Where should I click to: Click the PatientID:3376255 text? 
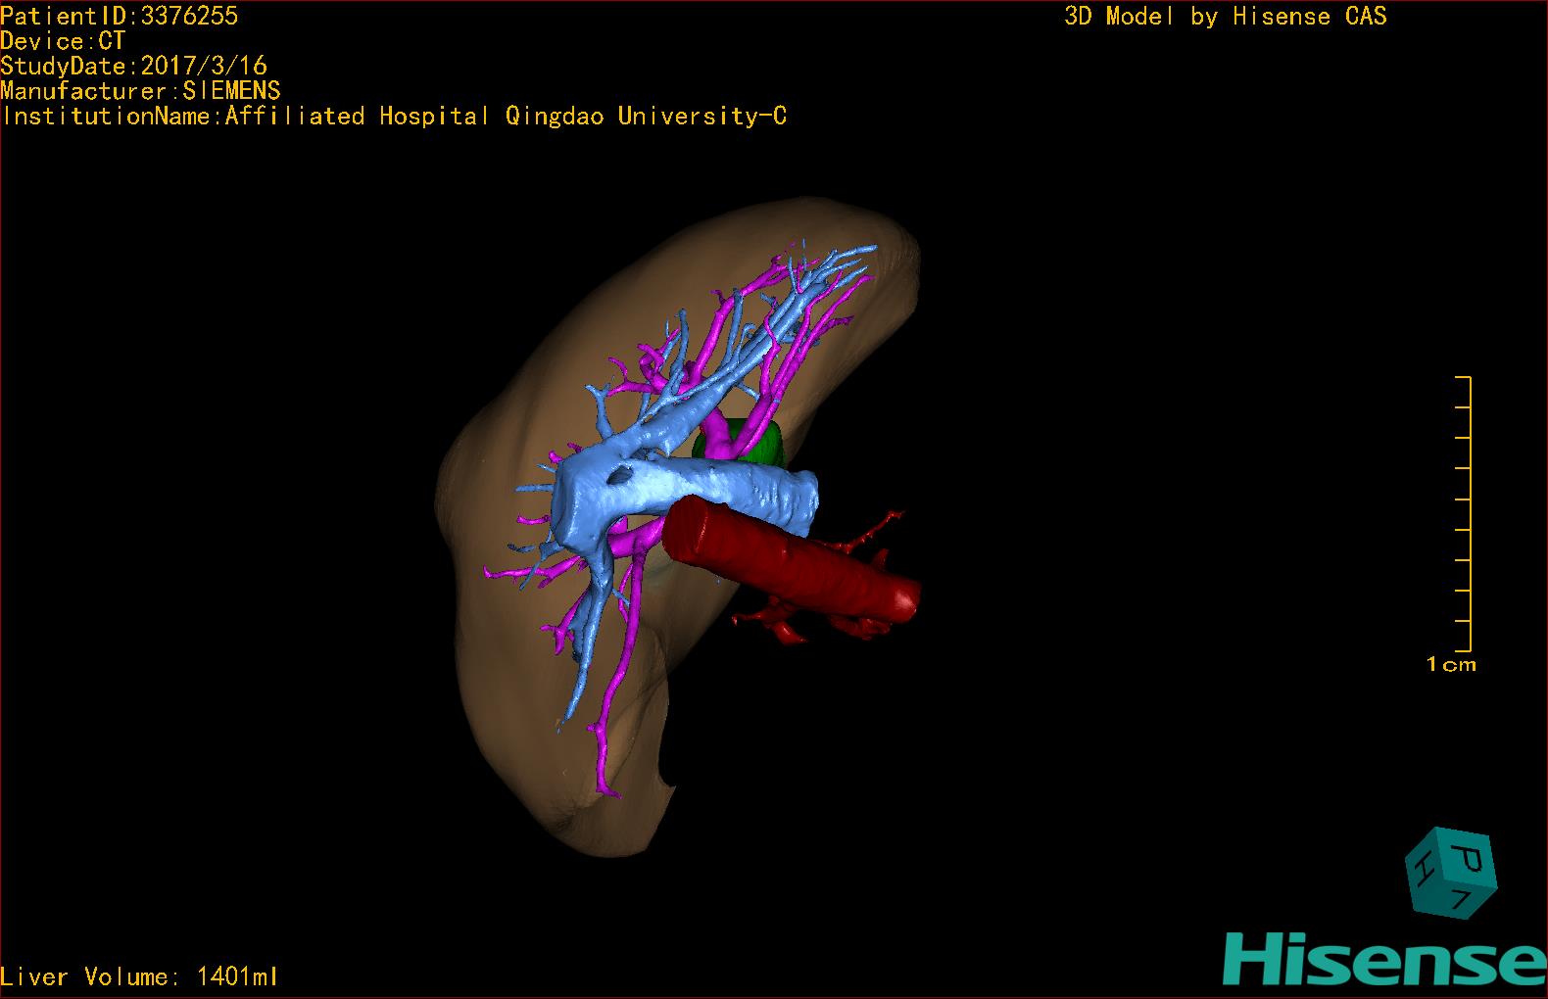pos(120,16)
